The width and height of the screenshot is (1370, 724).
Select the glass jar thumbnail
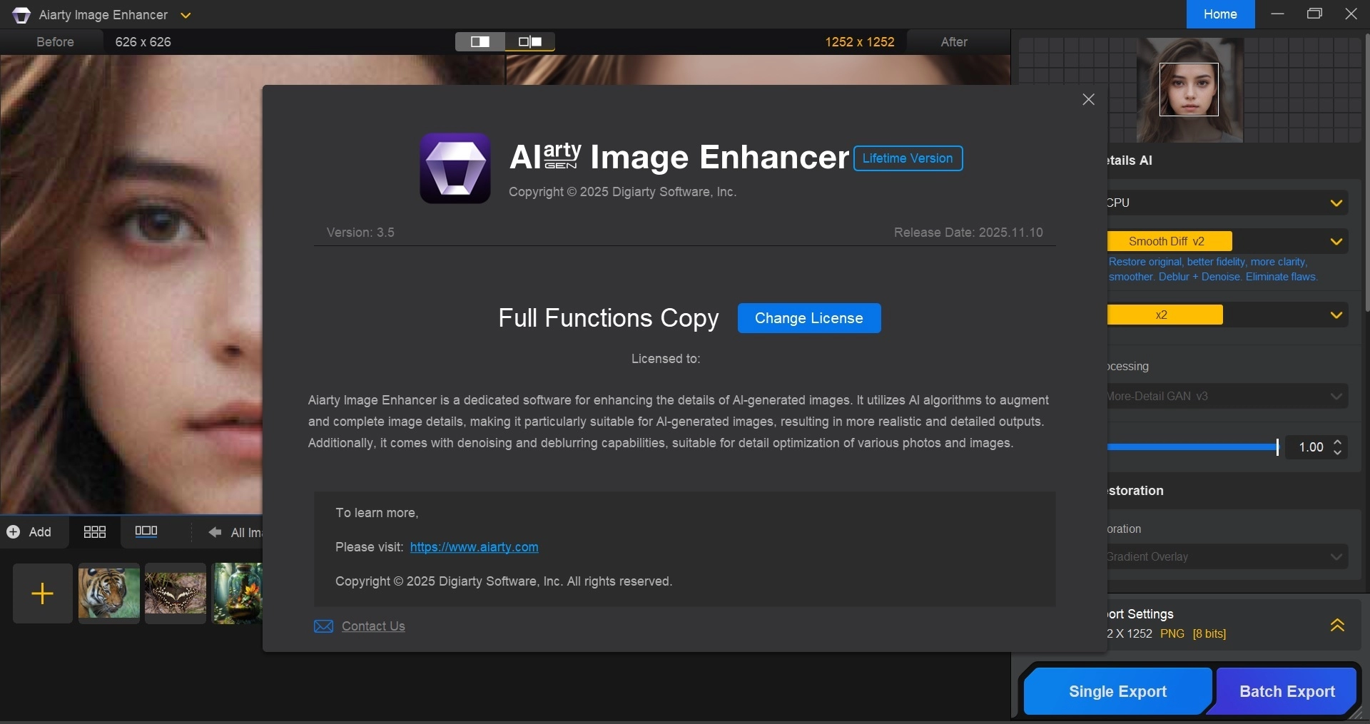(238, 593)
